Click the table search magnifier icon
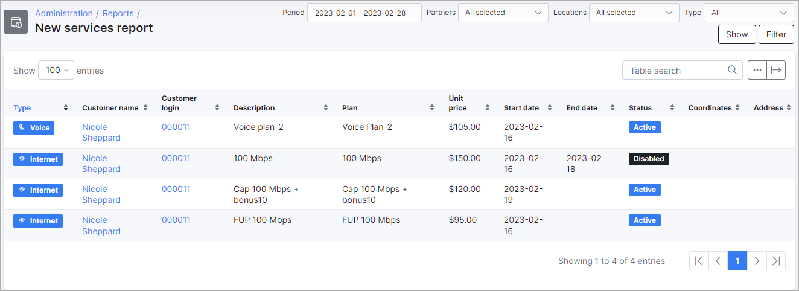 [732, 70]
